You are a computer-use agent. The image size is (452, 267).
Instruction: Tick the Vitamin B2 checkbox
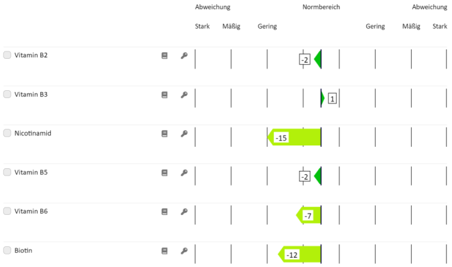[x=7, y=55]
